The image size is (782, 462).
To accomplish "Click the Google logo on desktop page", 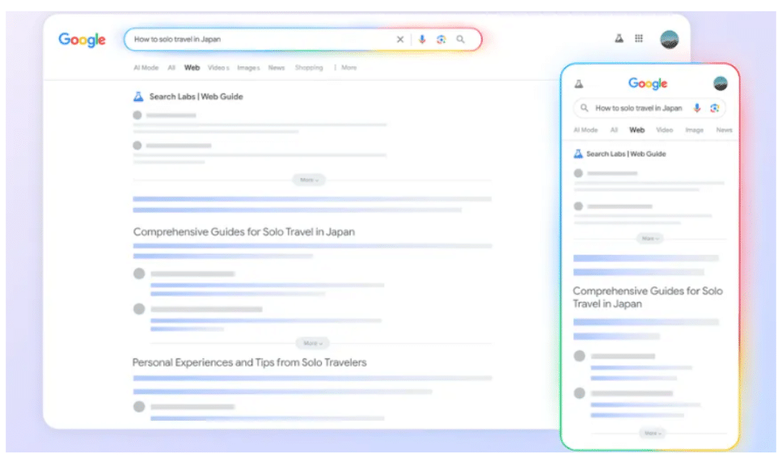I will pyautogui.click(x=82, y=40).
